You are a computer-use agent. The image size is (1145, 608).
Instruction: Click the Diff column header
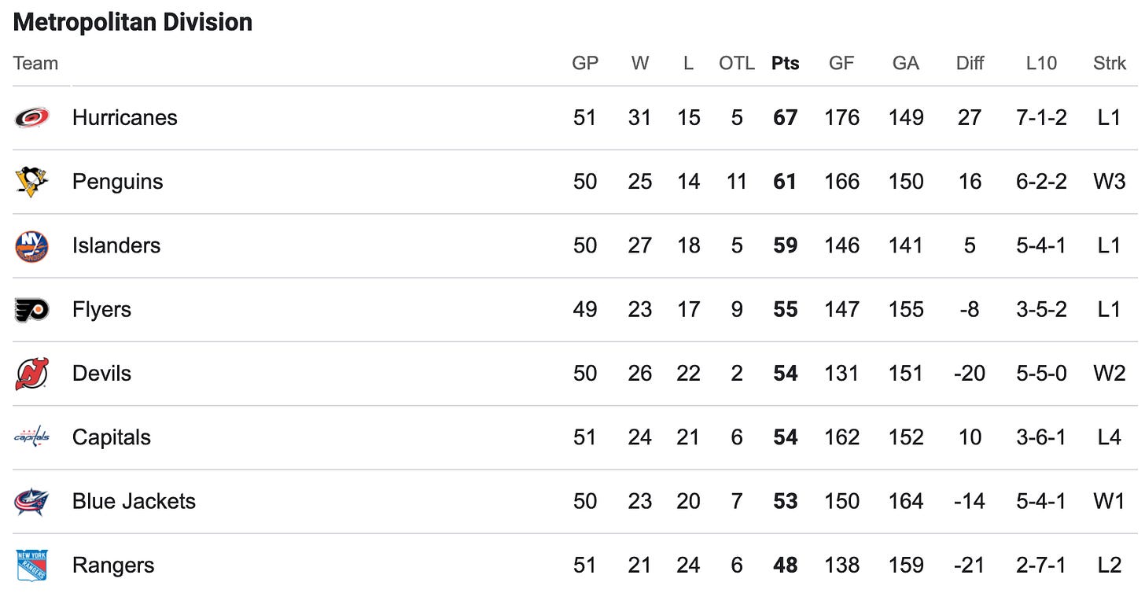coord(970,64)
